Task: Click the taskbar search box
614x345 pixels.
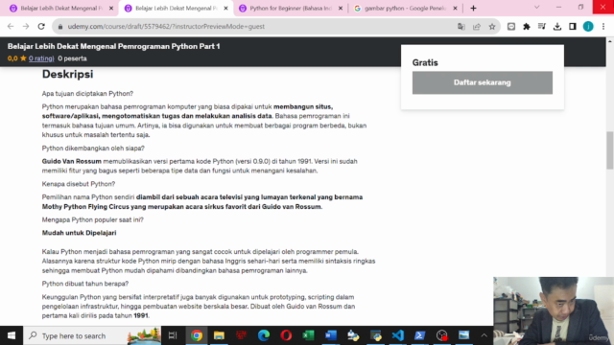Action: click(92, 335)
